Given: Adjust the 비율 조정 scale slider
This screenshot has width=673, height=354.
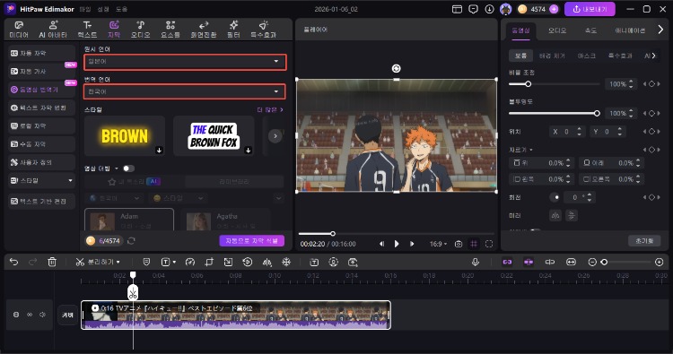Looking at the screenshot, I should pyautogui.click(x=554, y=84).
